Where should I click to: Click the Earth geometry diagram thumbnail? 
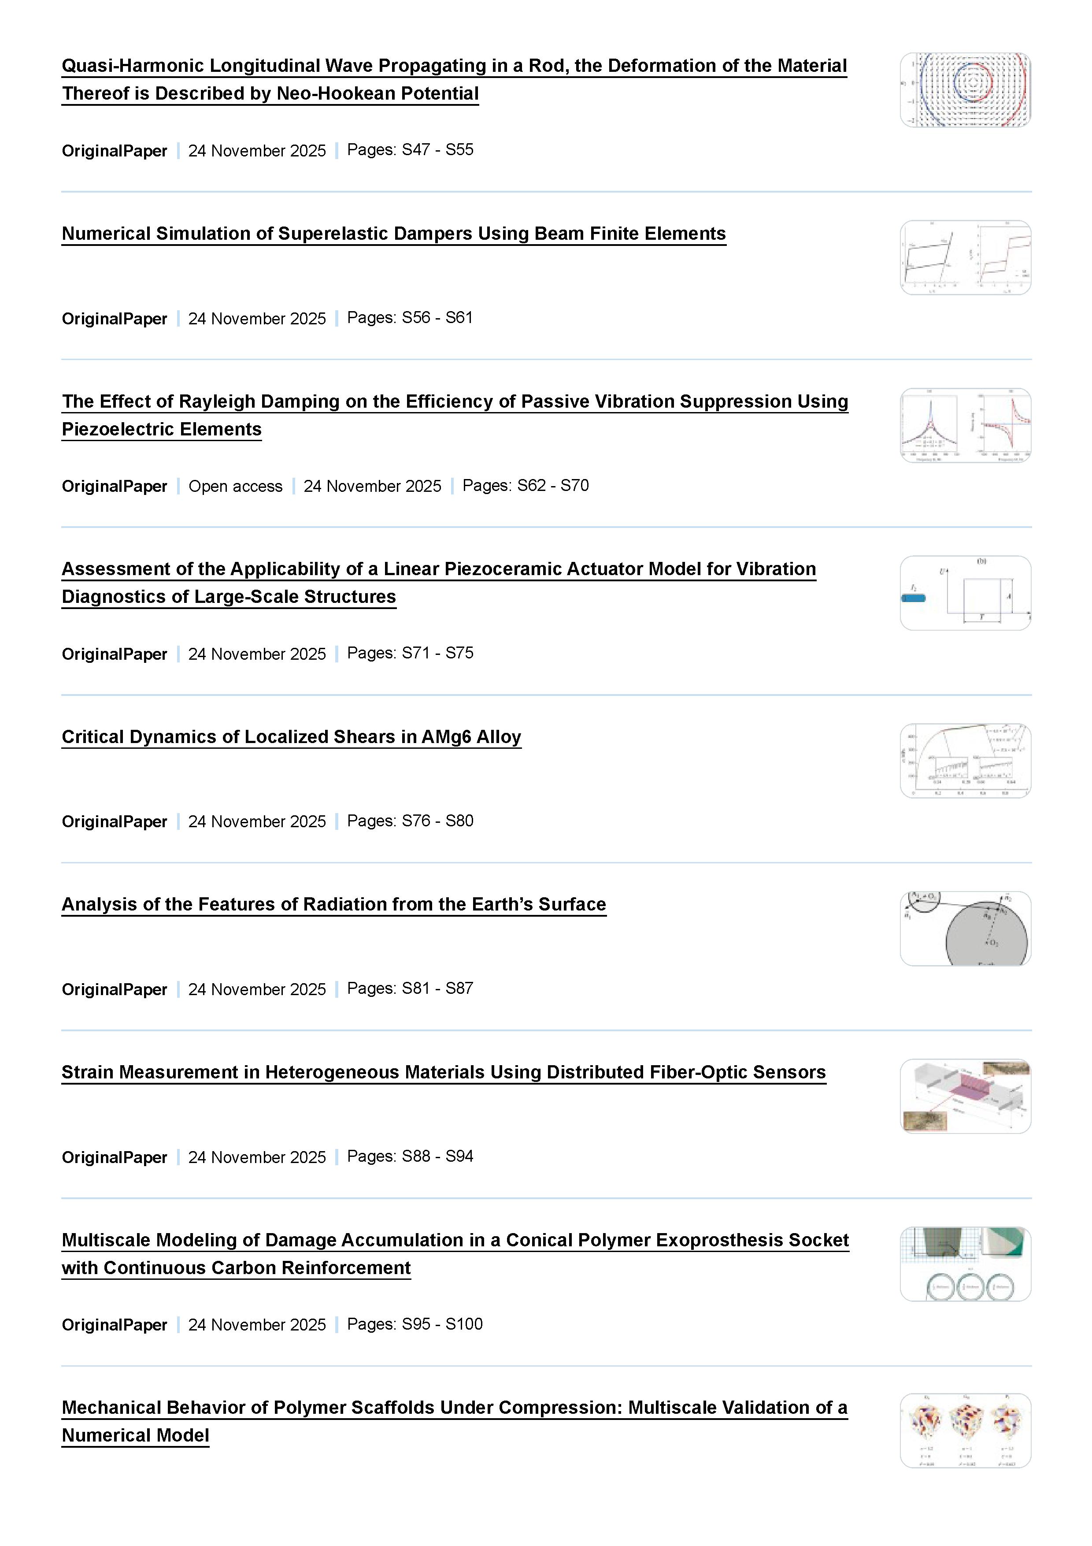click(x=965, y=928)
